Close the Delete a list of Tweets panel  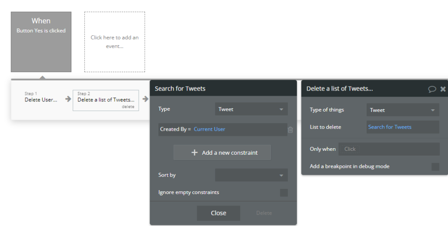(443, 89)
